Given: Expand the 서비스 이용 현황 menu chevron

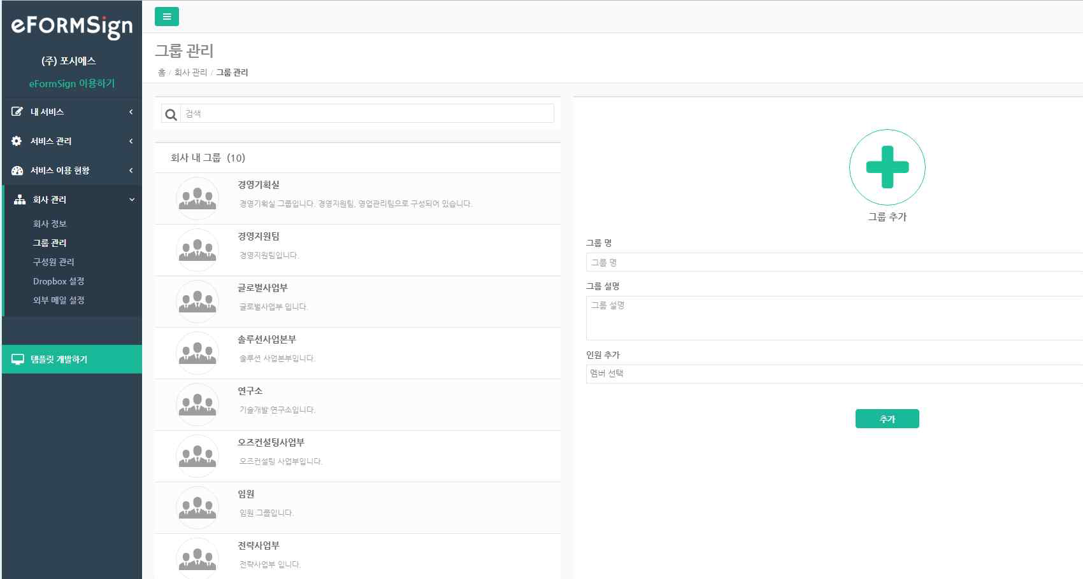Looking at the screenshot, I should pyautogui.click(x=131, y=171).
